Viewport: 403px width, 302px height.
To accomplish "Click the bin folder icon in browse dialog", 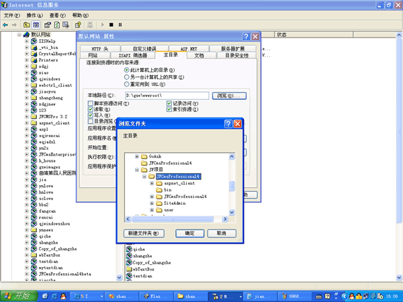I will pyautogui.click(x=159, y=190).
